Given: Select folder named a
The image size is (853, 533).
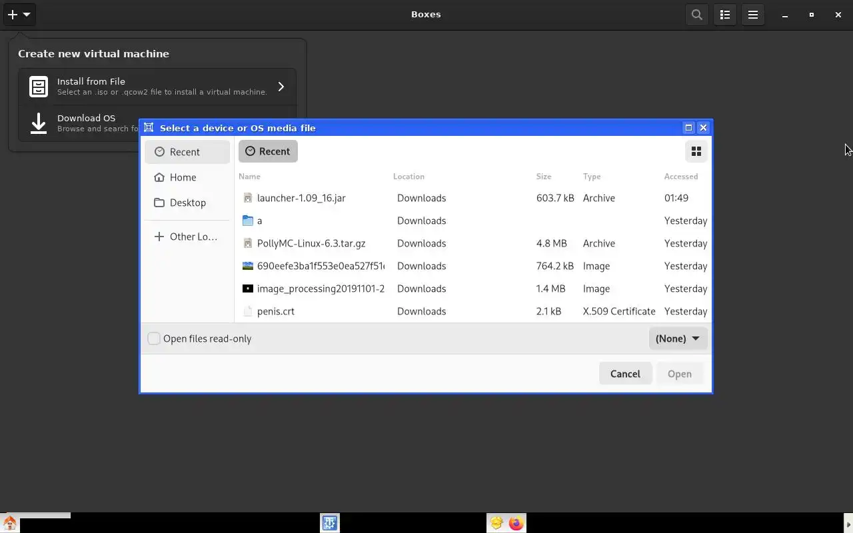Looking at the screenshot, I should point(473,221).
